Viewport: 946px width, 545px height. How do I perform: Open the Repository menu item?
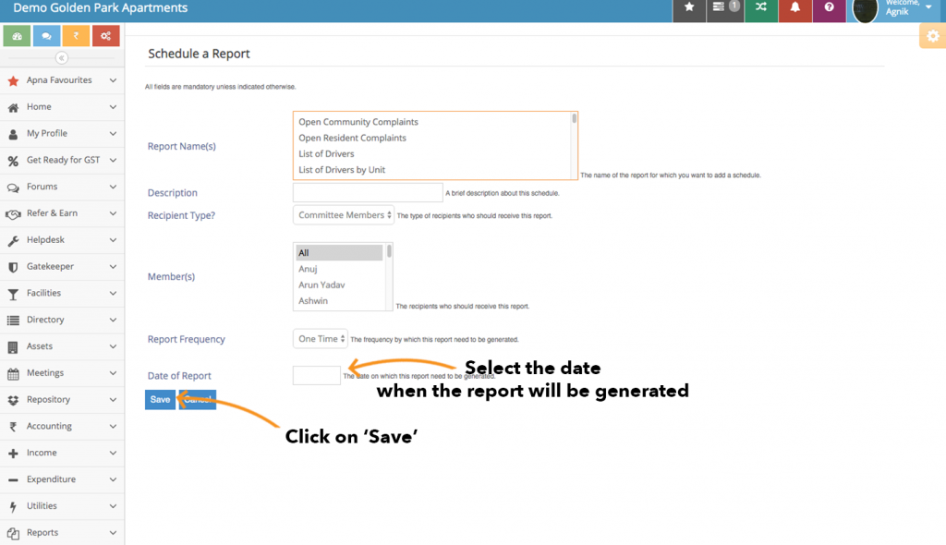62,400
